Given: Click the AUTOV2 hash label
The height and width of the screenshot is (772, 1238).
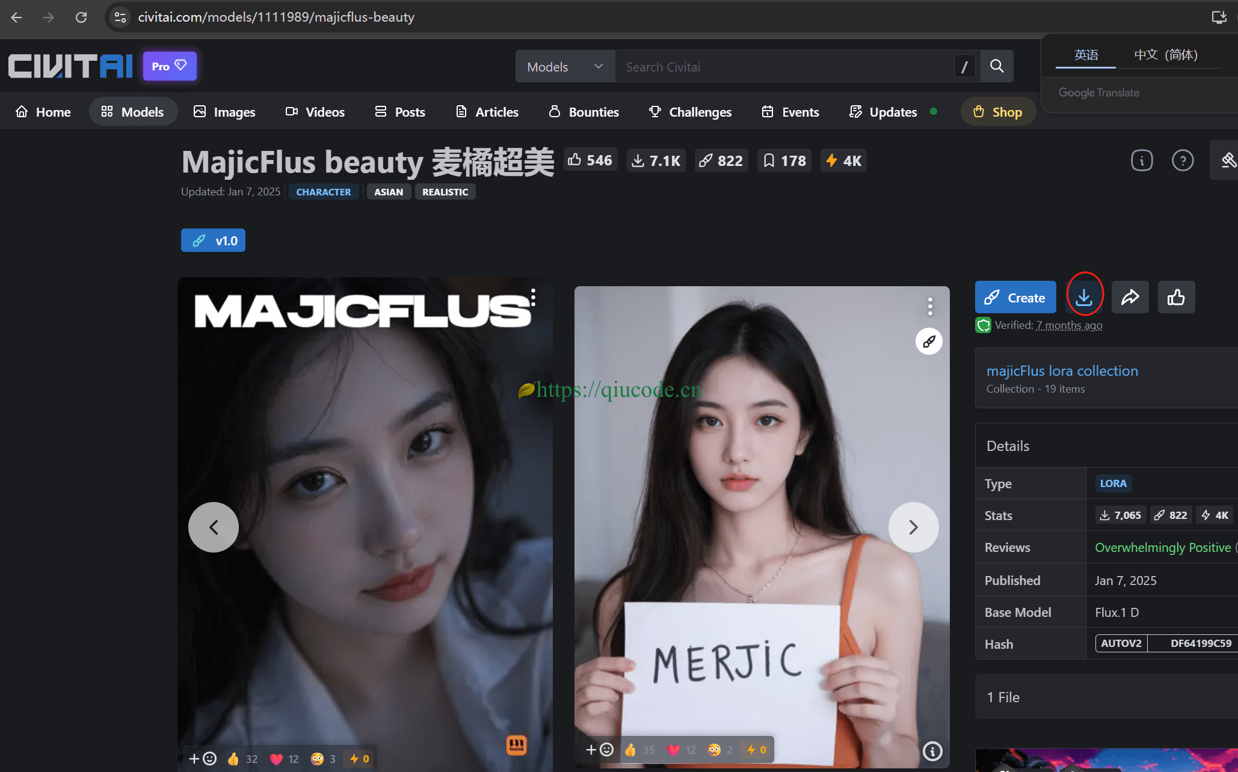Looking at the screenshot, I should pyautogui.click(x=1121, y=643).
